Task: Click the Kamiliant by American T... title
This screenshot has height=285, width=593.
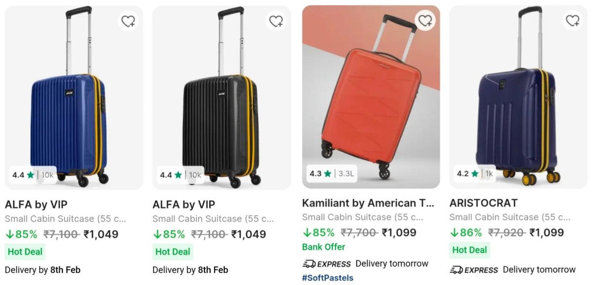Action: coord(368,203)
